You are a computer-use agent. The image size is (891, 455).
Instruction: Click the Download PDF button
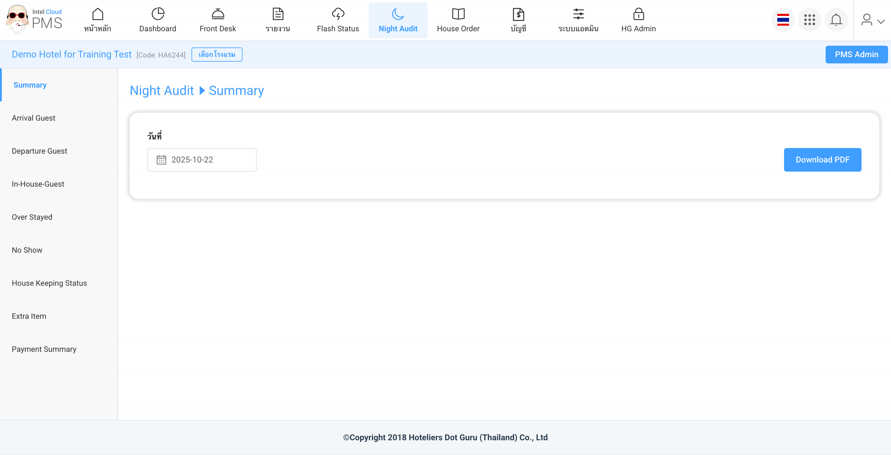(x=822, y=160)
